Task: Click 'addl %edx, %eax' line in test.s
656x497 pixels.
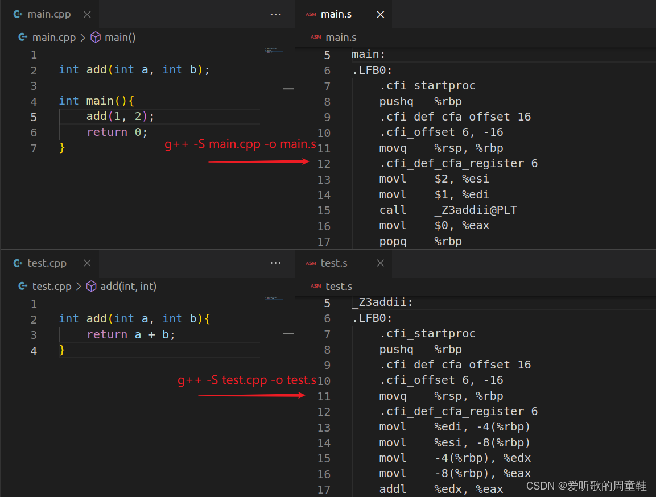Action: tap(441, 489)
